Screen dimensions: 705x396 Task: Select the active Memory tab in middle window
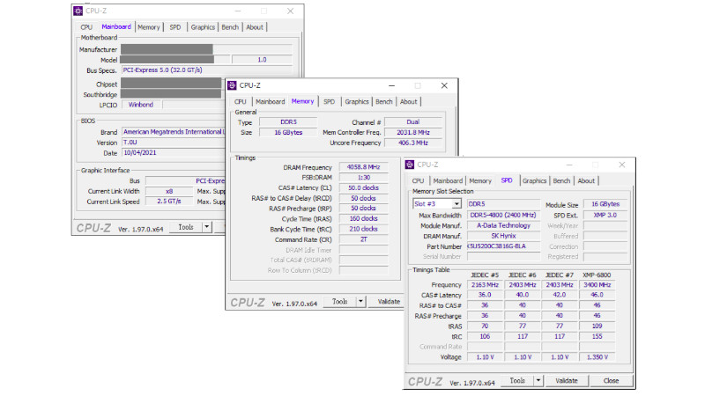point(302,101)
